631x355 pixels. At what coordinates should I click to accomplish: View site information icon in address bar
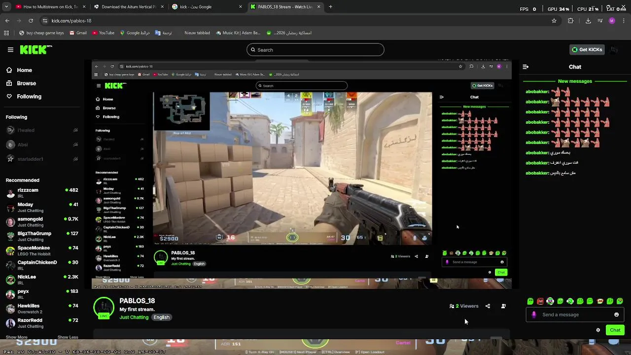click(45, 21)
